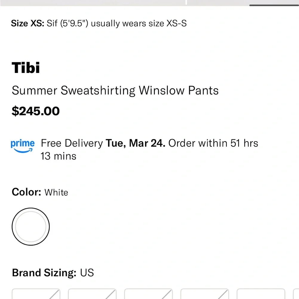
Task: Click the Brand Sizing: US label
Action: (53, 272)
